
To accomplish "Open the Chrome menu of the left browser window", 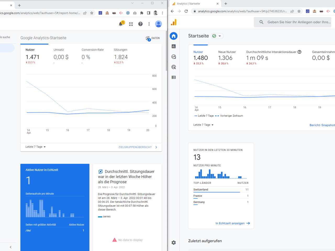I will (x=163, y=13).
